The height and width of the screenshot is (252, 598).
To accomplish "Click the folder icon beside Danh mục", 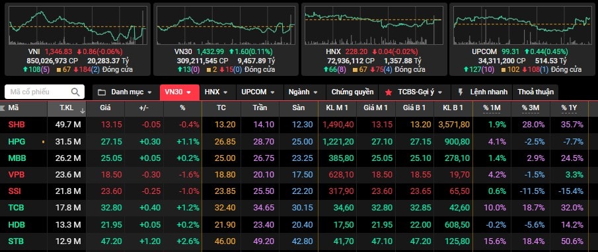I will 102,92.
